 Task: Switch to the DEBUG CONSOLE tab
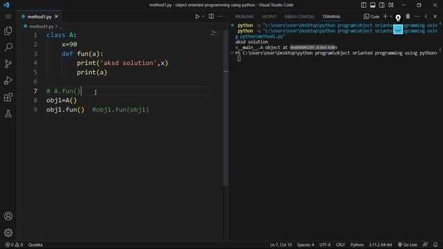click(299, 17)
